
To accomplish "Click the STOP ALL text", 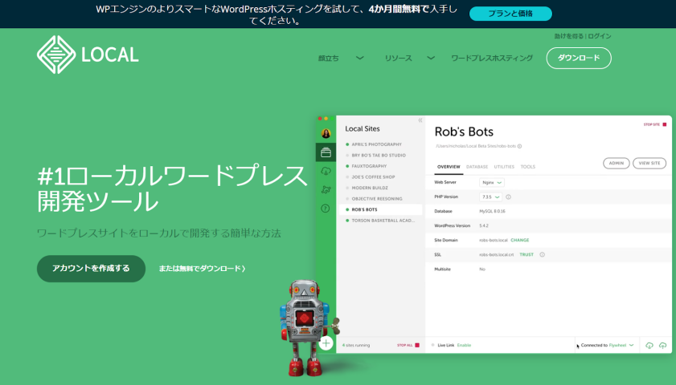I will [405, 345].
